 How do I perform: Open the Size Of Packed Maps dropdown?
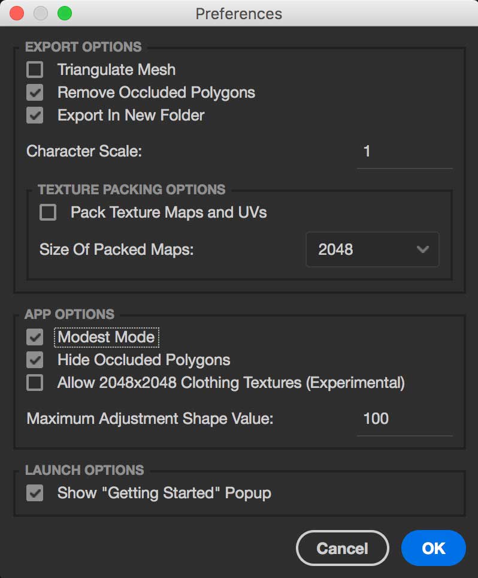(372, 249)
